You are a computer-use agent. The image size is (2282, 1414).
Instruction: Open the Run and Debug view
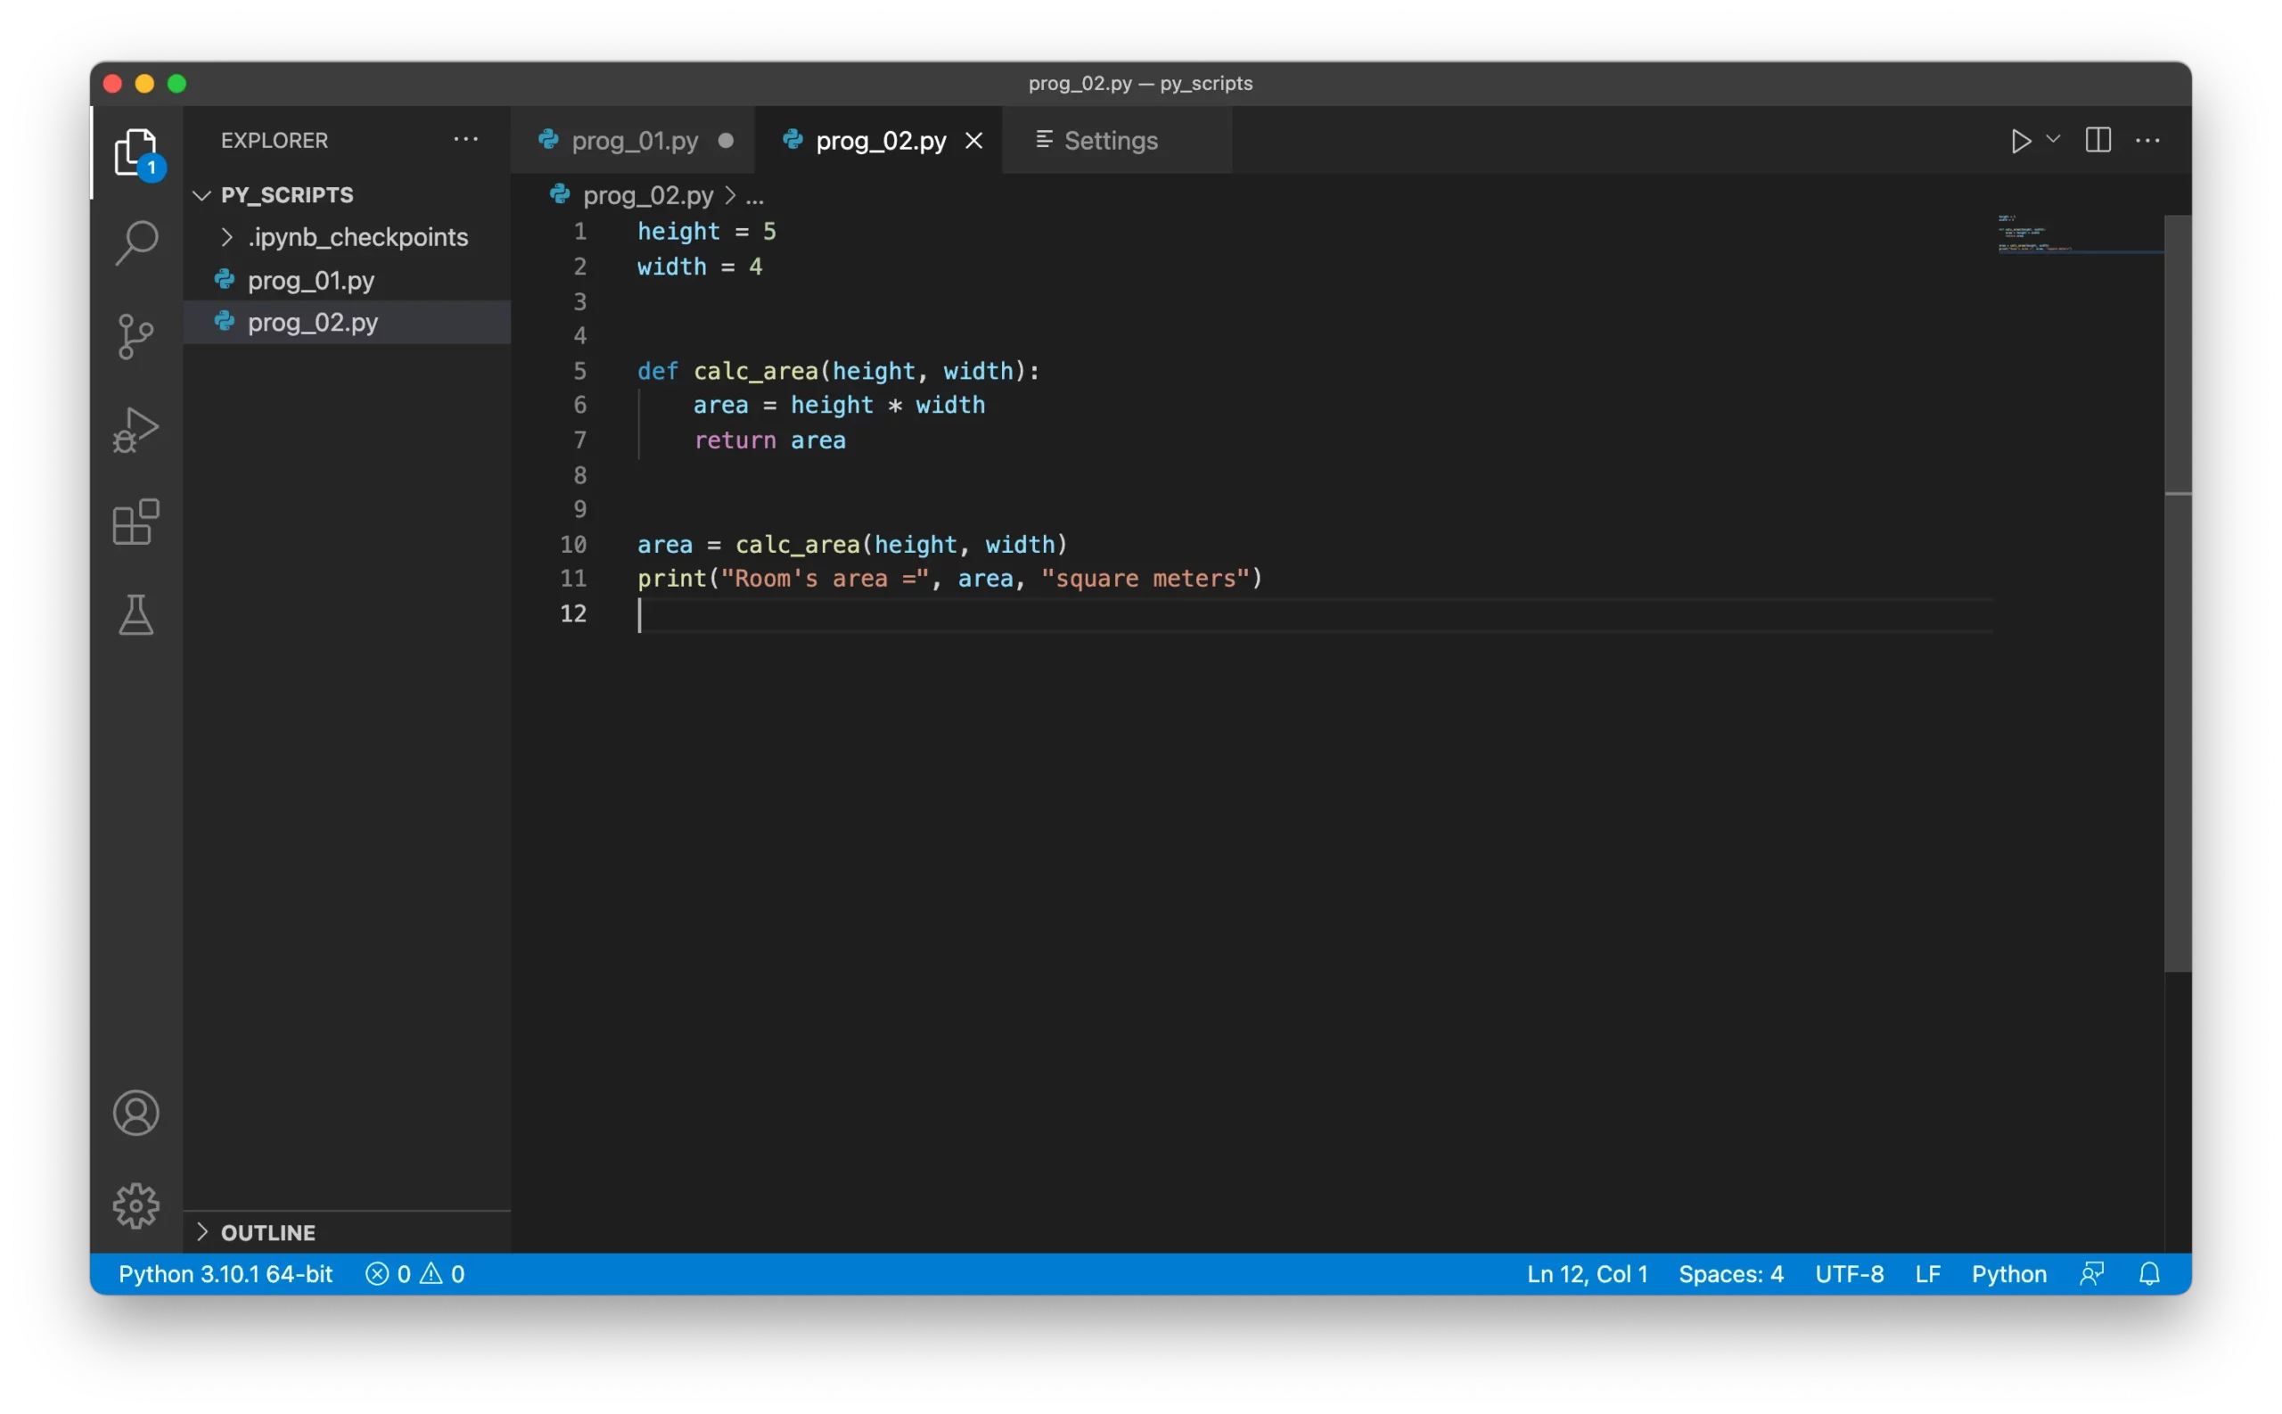[x=136, y=429]
